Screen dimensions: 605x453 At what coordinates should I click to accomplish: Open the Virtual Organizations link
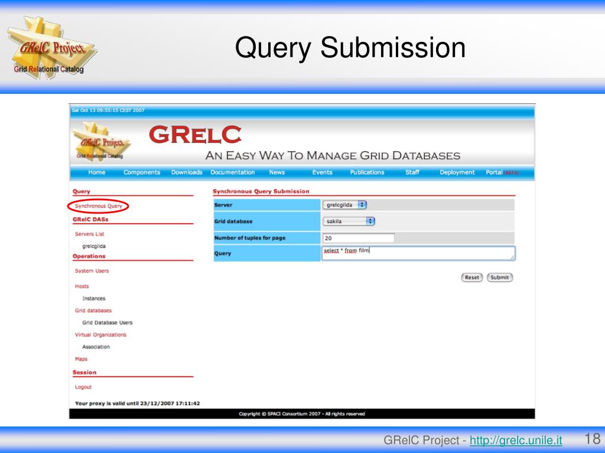100,335
